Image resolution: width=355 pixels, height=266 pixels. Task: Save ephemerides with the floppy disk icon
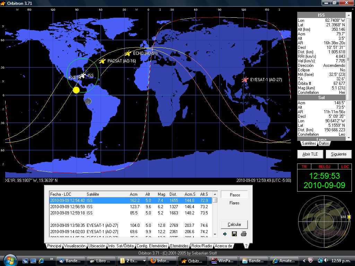click(234, 234)
